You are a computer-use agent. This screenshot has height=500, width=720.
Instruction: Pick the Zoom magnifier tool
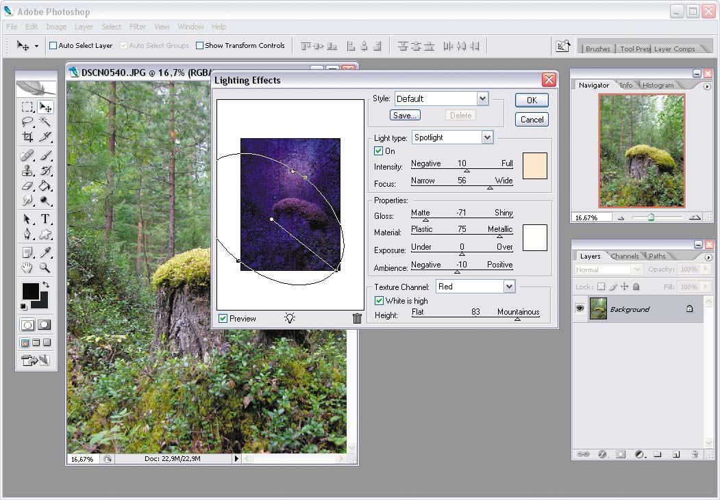(x=45, y=267)
